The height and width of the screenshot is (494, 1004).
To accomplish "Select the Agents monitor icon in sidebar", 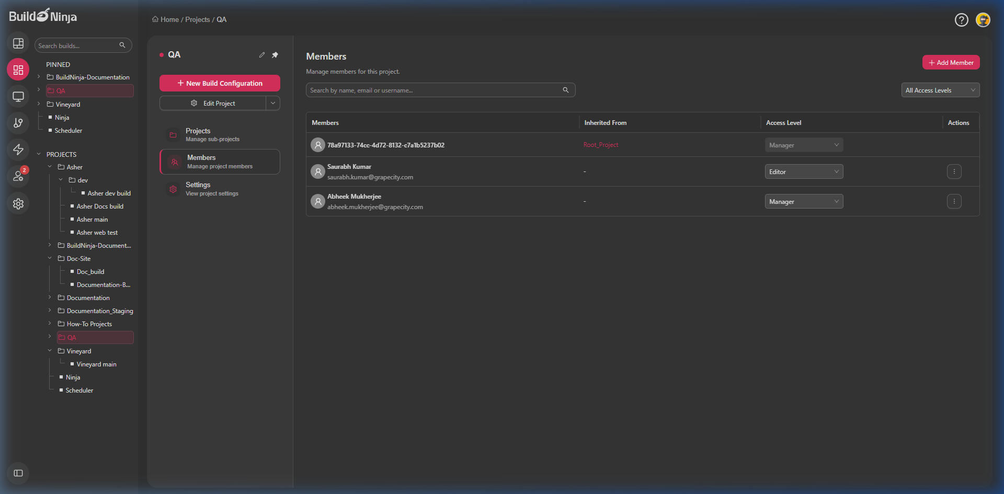I will tap(18, 97).
